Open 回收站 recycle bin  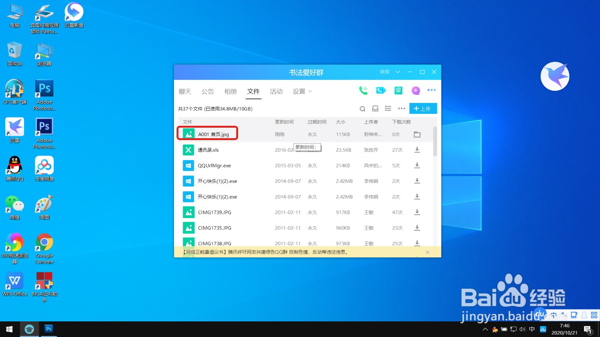click(15, 54)
